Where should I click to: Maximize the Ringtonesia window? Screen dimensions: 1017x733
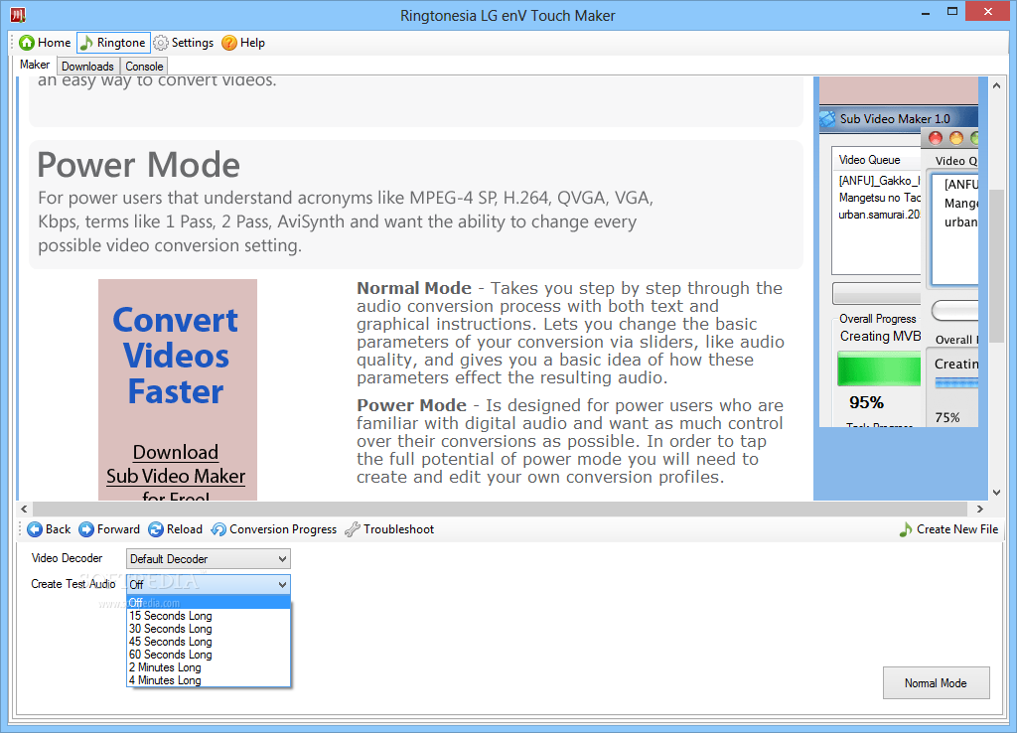pyautogui.click(x=952, y=12)
